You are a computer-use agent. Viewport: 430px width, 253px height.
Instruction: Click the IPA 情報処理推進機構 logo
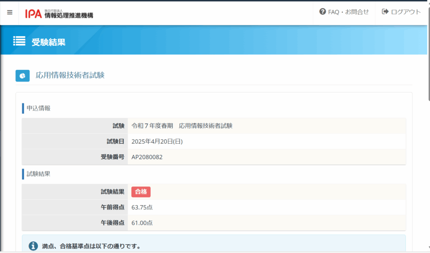click(x=59, y=13)
